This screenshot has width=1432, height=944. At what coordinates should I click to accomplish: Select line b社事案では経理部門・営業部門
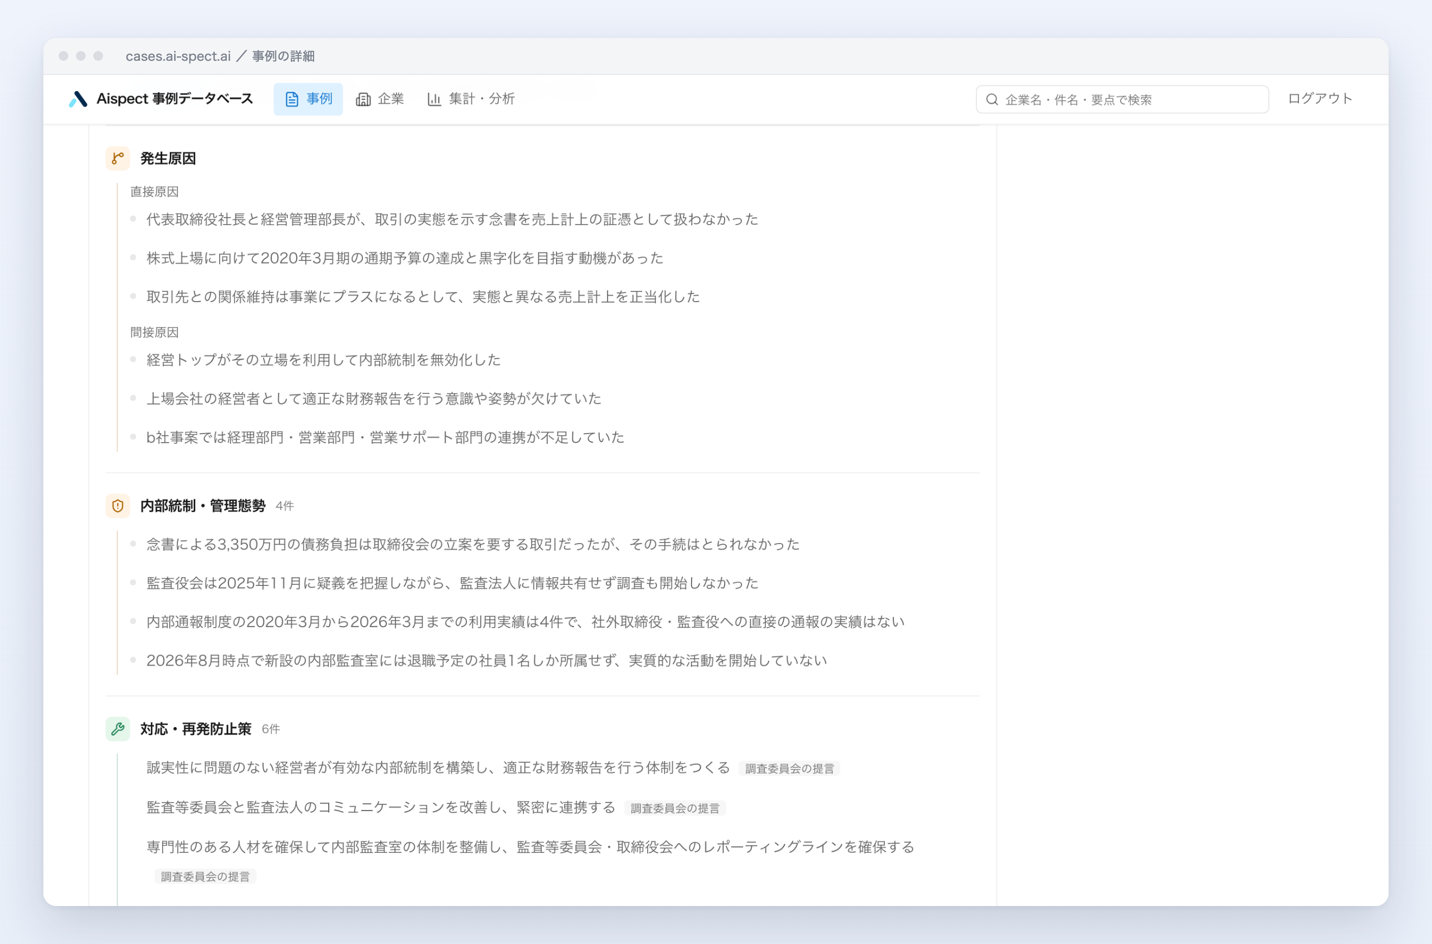[385, 438]
